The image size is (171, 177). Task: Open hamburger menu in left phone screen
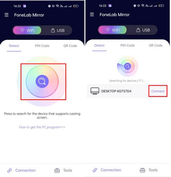pyautogui.click(x=6, y=15)
